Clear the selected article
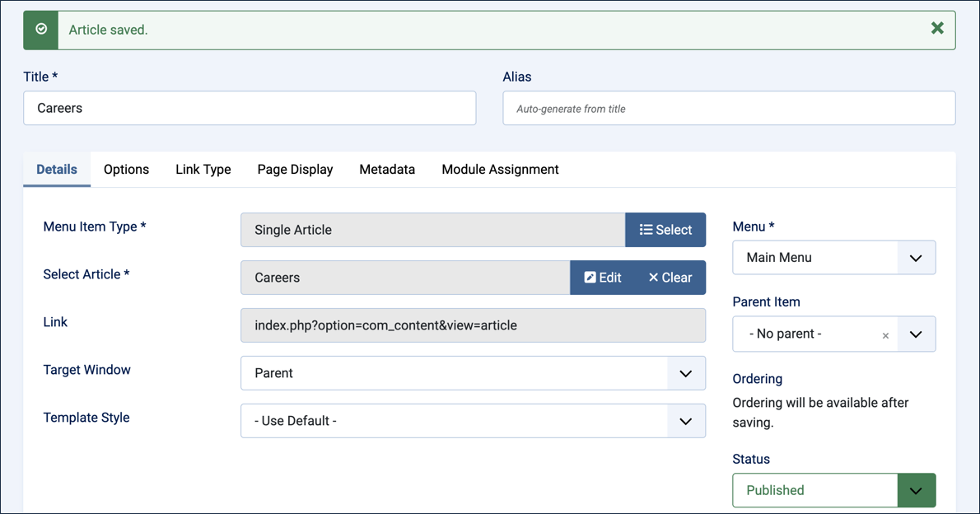980x514 pixels. tap(670, 278)
